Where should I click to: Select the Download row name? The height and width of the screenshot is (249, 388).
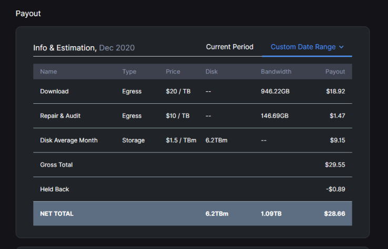55,91
